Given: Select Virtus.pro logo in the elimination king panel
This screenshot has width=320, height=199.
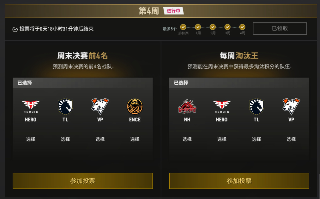Looking at the screenshot, I should [291, 106].
